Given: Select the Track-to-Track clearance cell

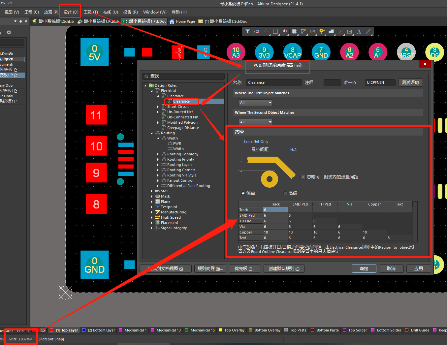Looking at the screenshot, I should click(275, 210).
